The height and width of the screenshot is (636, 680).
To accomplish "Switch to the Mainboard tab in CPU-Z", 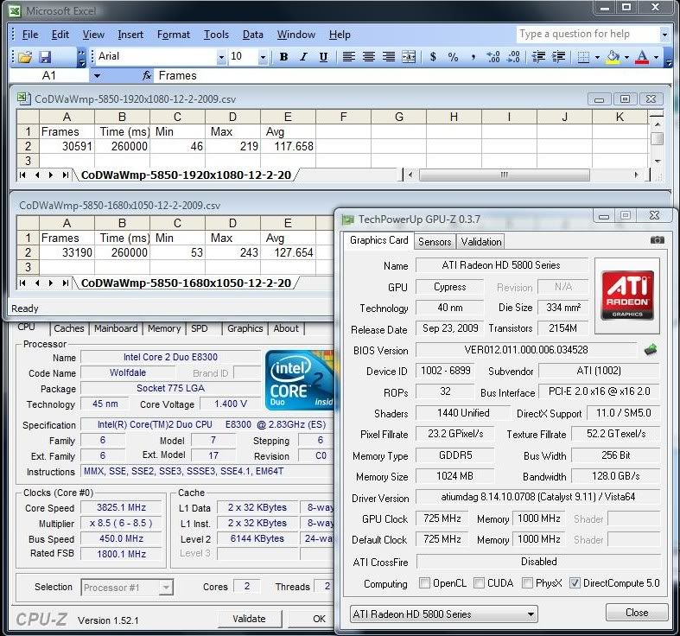I will [116, 328].
